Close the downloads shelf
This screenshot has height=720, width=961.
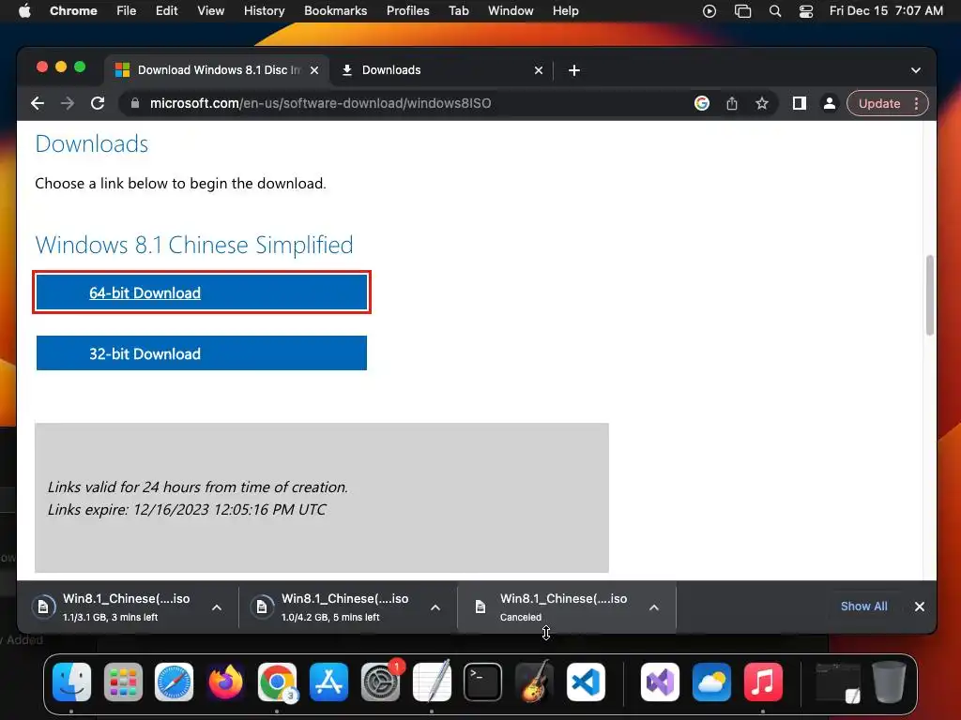click(x=920, y=607)
